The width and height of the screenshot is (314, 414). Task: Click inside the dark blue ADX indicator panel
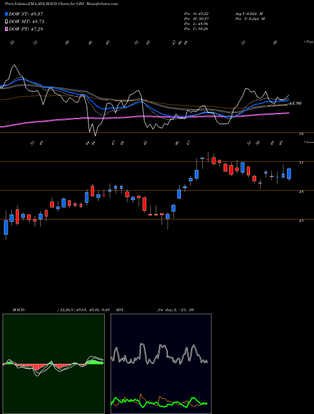[x=161, y=364]
